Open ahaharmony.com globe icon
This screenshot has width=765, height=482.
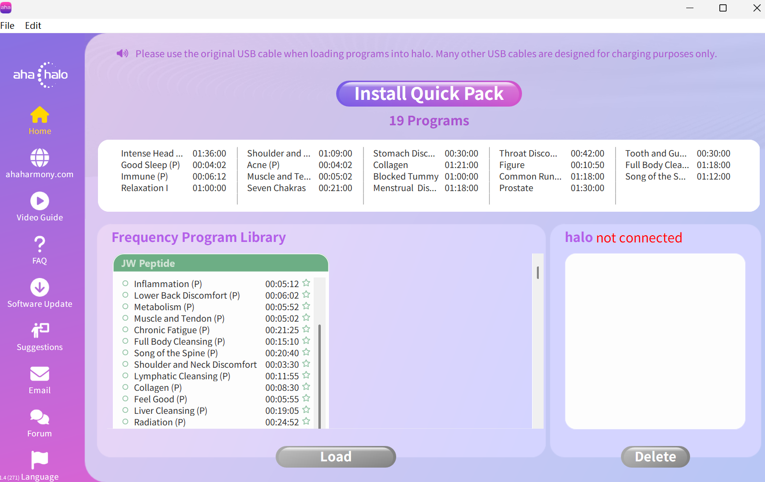(x=39, y=157)
